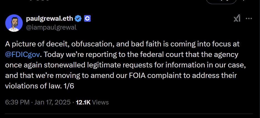
Task: Click the 6:39 PM timestamp
Action: tap(17, 102)
